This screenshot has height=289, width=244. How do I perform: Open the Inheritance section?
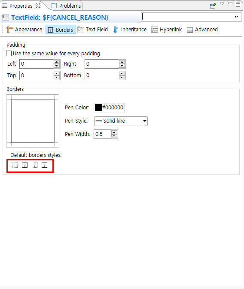[130, 30]
